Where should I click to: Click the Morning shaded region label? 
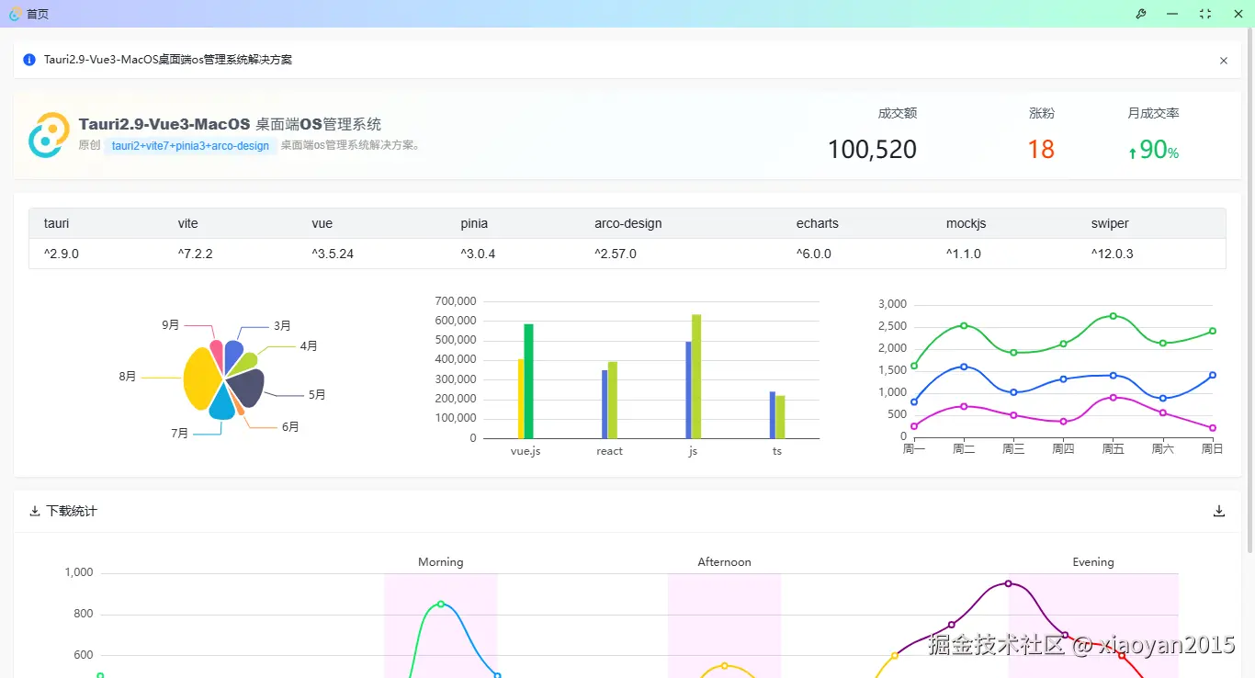(x=441, y=561)
